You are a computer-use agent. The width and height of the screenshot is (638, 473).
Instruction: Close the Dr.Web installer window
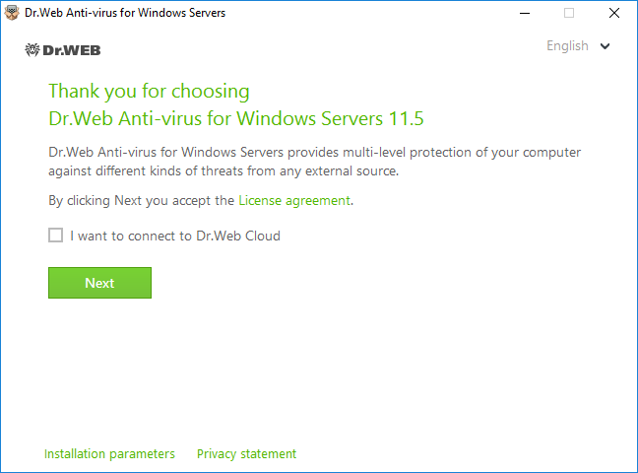[614, 13]
